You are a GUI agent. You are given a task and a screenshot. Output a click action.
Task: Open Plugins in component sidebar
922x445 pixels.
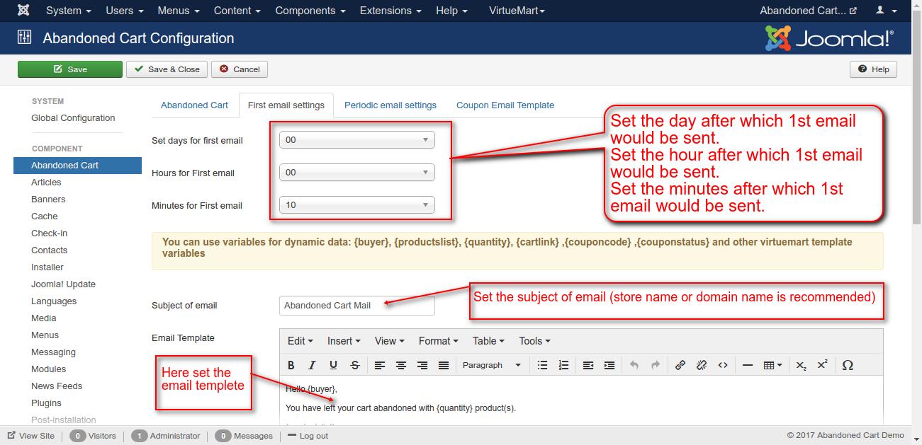click(x=46, y=403)
